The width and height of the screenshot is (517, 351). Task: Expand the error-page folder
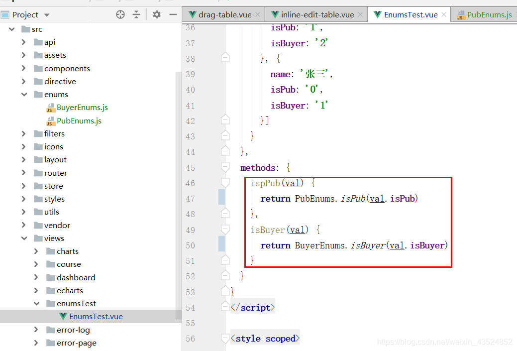(36, 343)
